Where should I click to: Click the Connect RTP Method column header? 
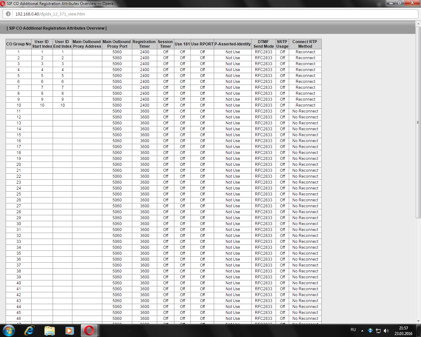tap(305, 44)
